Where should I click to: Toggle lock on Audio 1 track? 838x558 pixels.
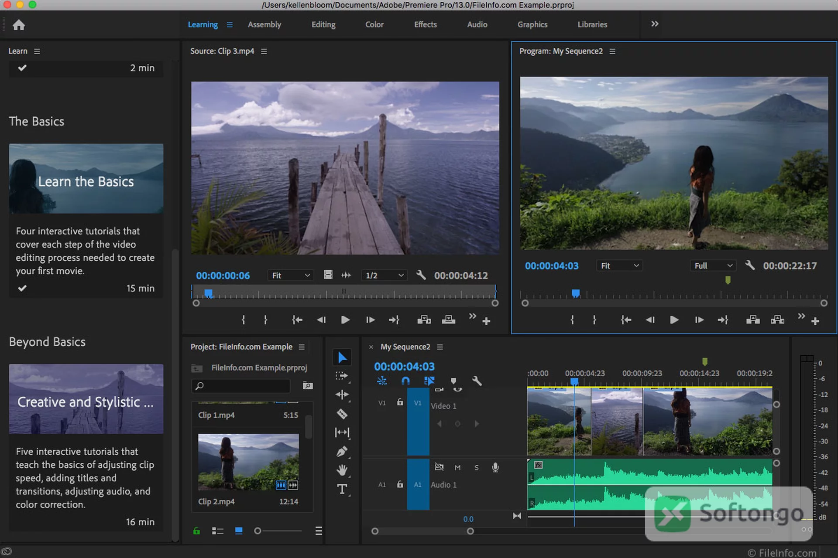pyautogui.click(x=400, y=484)
